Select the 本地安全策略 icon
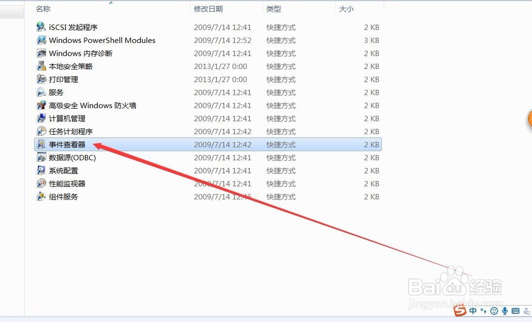 (41, 66)
